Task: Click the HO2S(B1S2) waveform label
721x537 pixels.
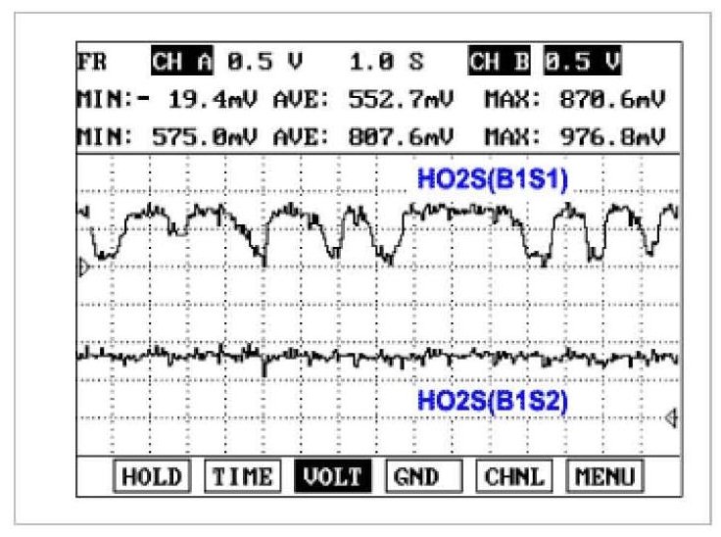Action: [493, 401]
